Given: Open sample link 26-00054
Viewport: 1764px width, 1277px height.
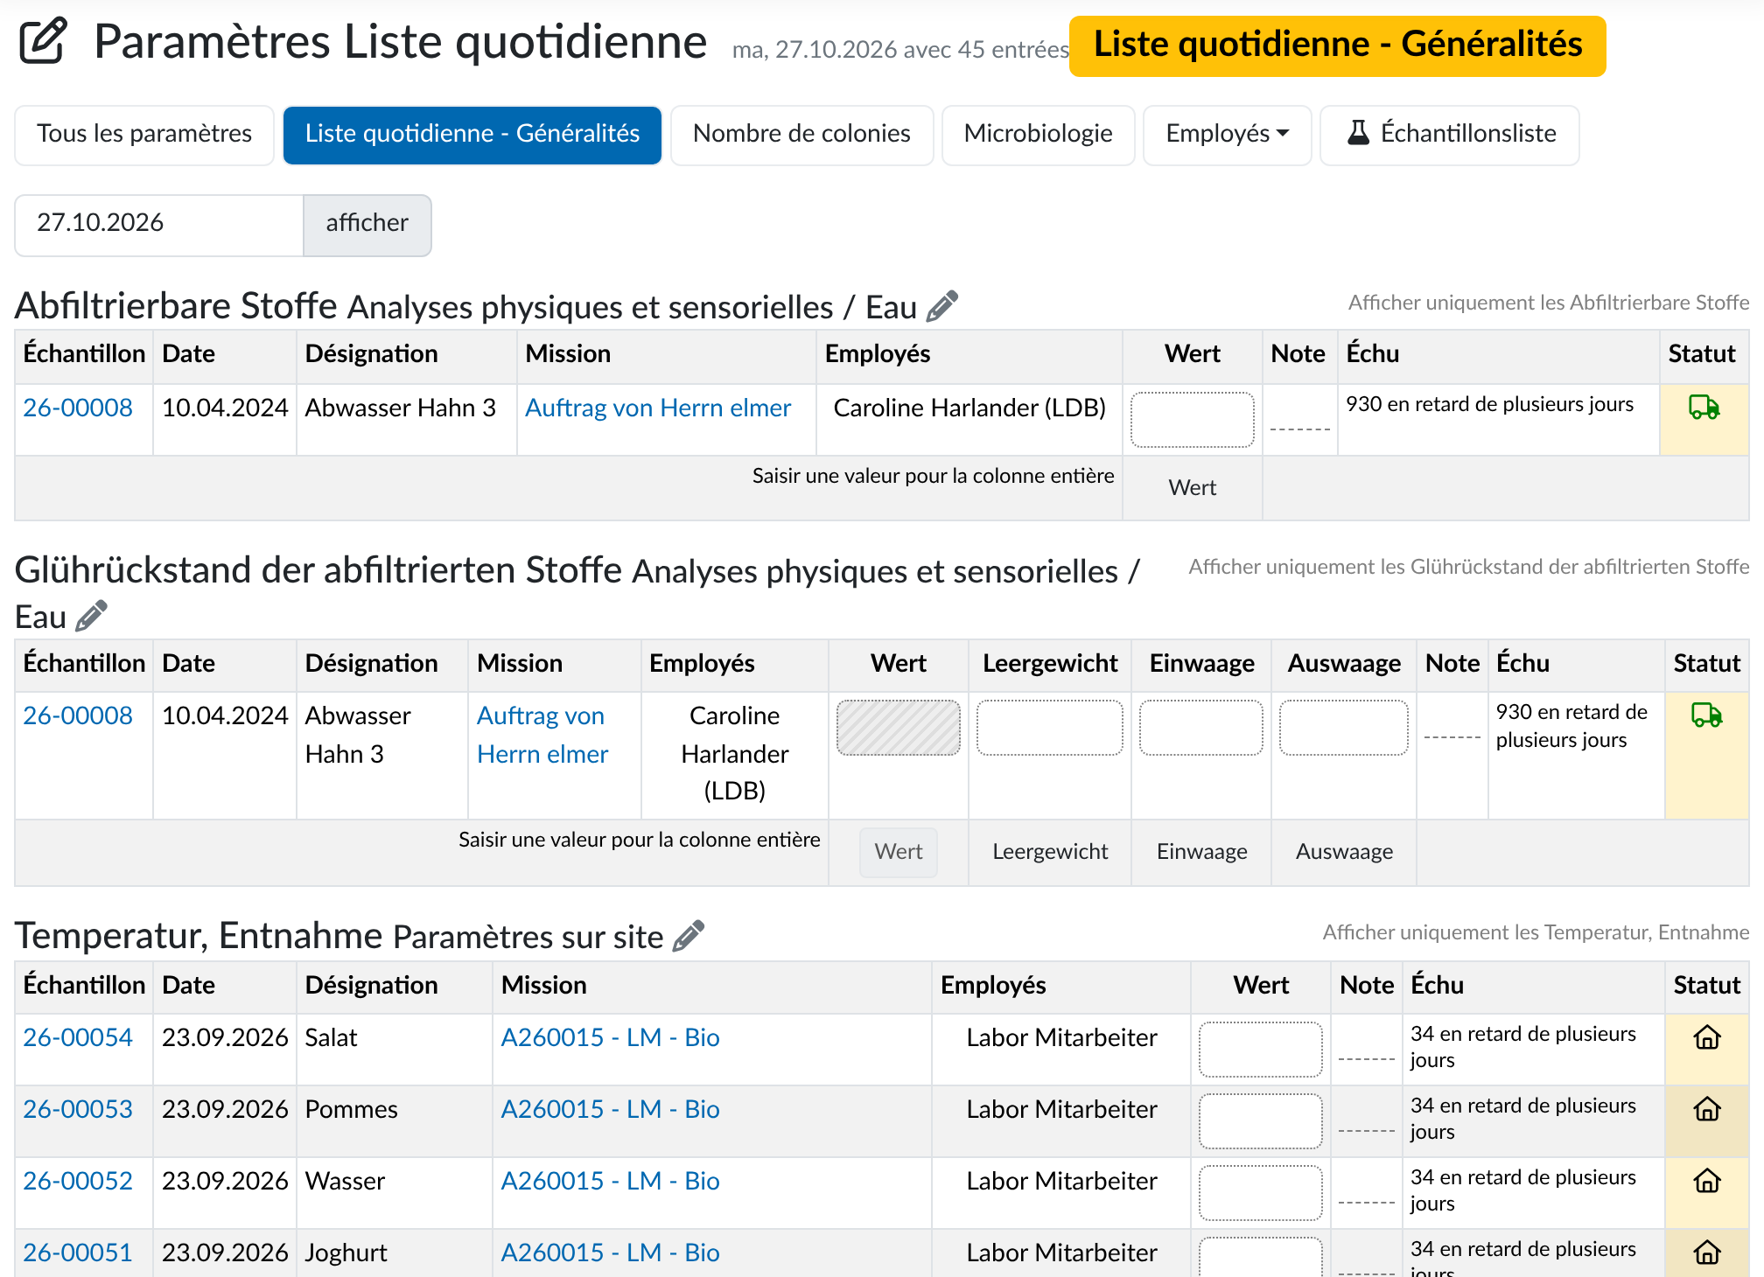Looking at the screenshot, I should coord(78,1037).
